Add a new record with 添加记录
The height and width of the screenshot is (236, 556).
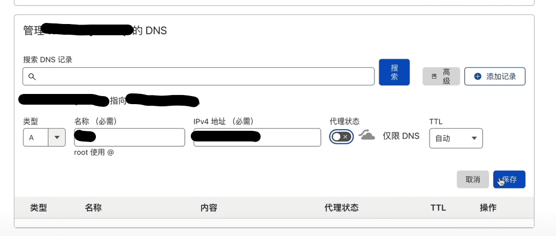pyautogui.click(x=494, y=76)
